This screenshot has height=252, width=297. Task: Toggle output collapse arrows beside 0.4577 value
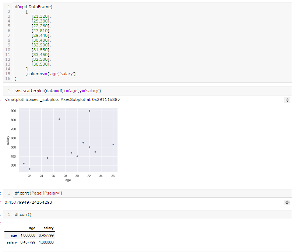(x=287, y=203)
